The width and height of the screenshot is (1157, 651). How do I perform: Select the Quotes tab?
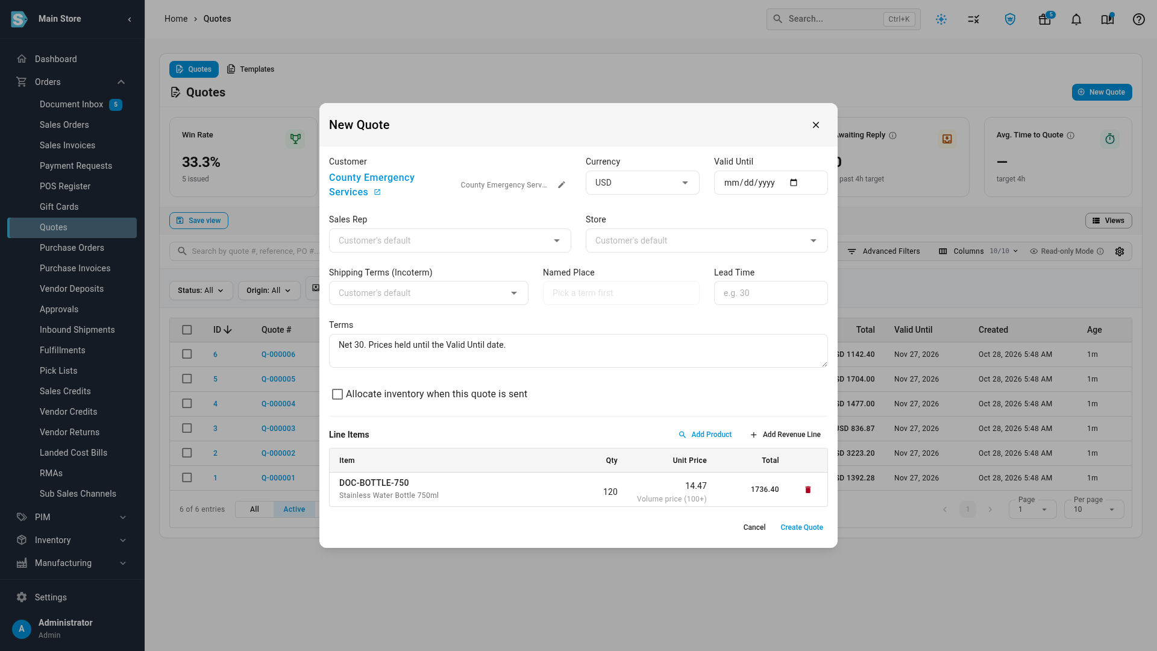(x=193, y=69)
